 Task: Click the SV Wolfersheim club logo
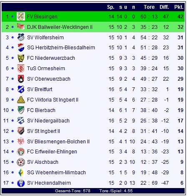(21, 37)
